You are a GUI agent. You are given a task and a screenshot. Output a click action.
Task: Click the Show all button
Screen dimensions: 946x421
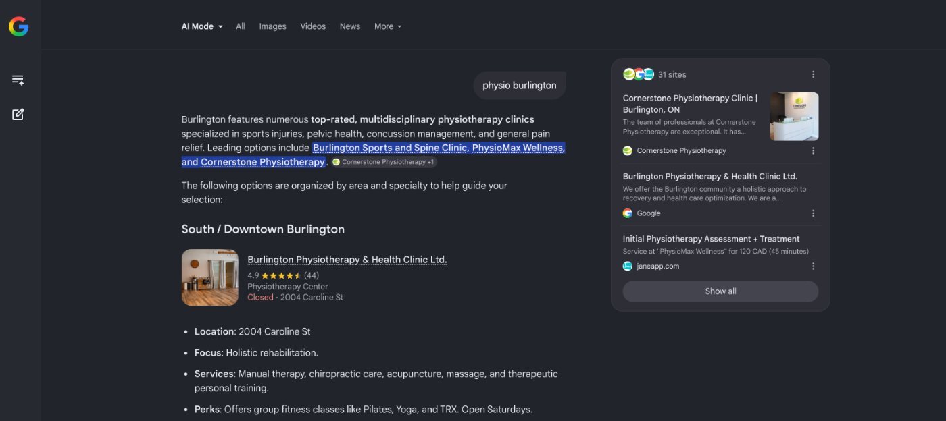point(720,291)
